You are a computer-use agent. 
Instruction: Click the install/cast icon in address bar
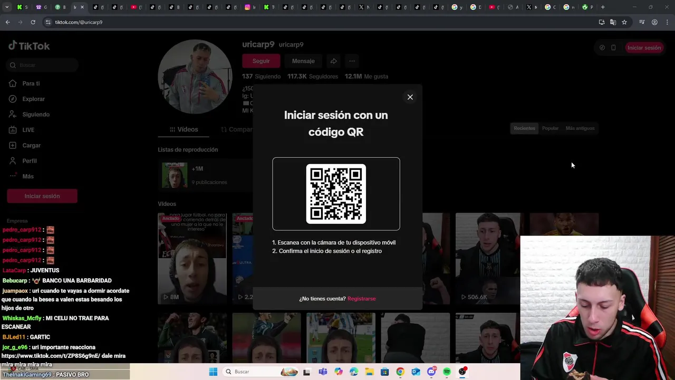(x=602, y=22)
